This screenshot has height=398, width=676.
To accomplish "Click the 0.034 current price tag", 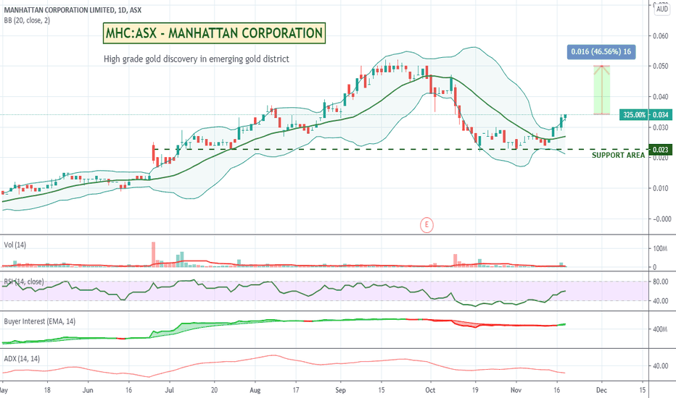I will click(x=661, y=115).
